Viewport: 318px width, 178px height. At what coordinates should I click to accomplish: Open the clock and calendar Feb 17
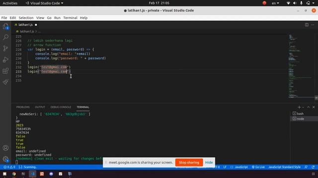pos(159,3)
